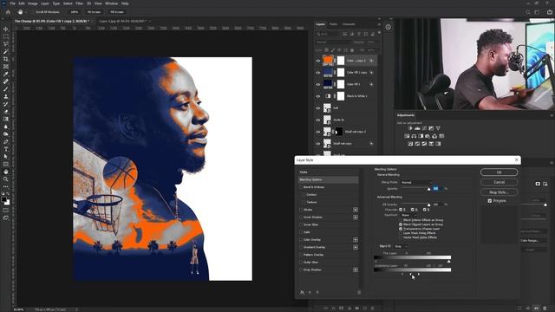555x312 pixels.
Task: Open the Window menu
Action: [x=111, y=3]
